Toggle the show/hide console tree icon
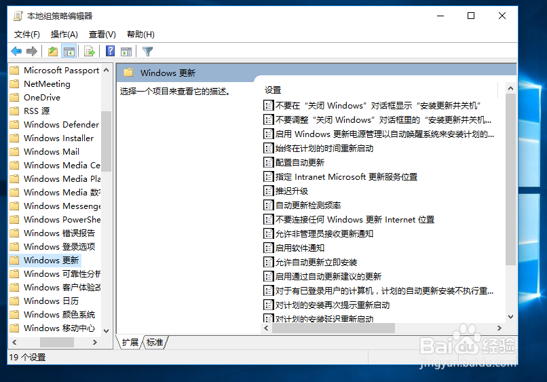 tap(69, 52)
